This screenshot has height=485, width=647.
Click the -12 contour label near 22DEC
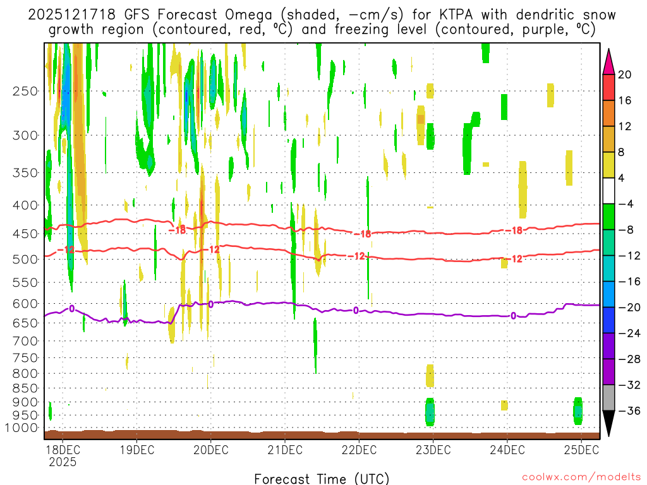358,256
